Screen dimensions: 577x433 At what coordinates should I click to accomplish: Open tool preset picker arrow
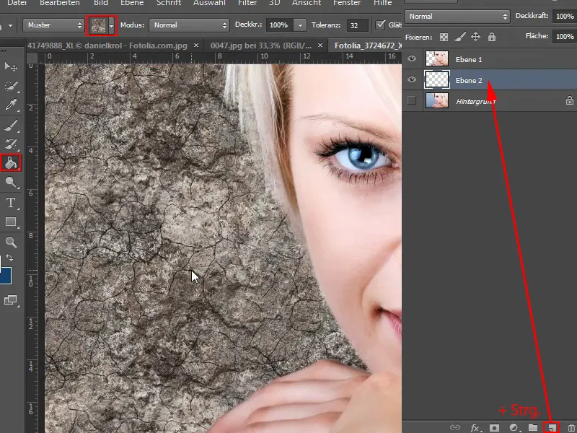10,25
